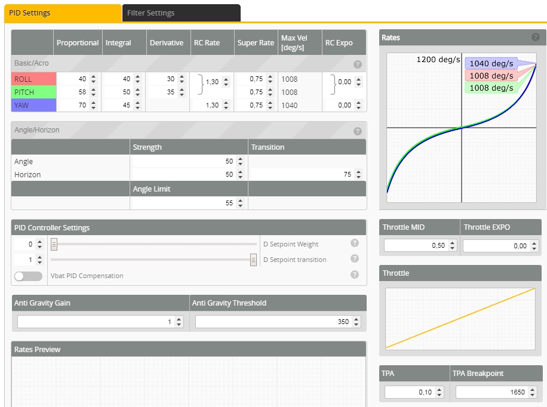This screenshot has height=407, width=547.
Task: Click the D Setpoint transition slider handle
Action: pos(254,260)
